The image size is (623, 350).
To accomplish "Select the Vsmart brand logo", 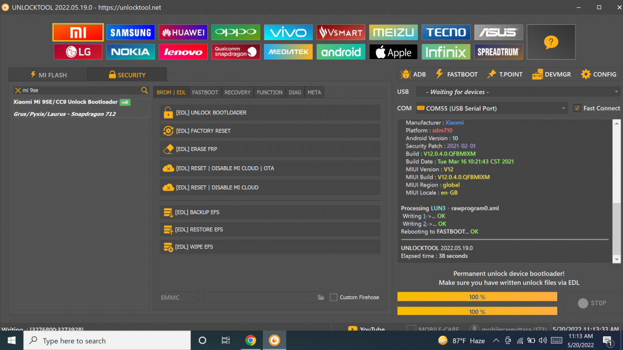I will (341, 33).
